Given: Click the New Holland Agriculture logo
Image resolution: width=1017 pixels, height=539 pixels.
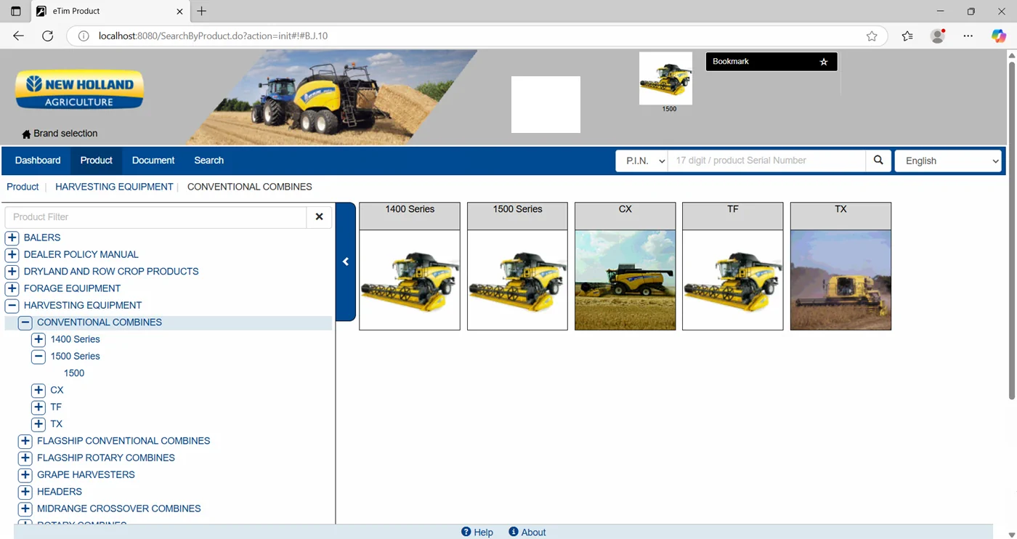Looking at the screenshot, I should tap(79, 90).
